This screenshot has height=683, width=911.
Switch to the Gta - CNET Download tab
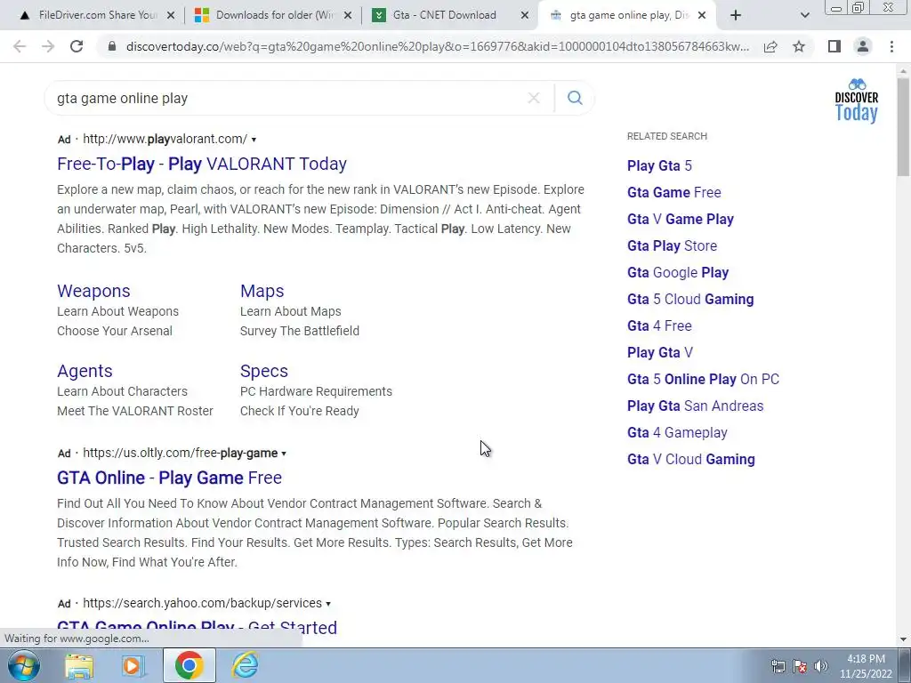click(450, 16)
